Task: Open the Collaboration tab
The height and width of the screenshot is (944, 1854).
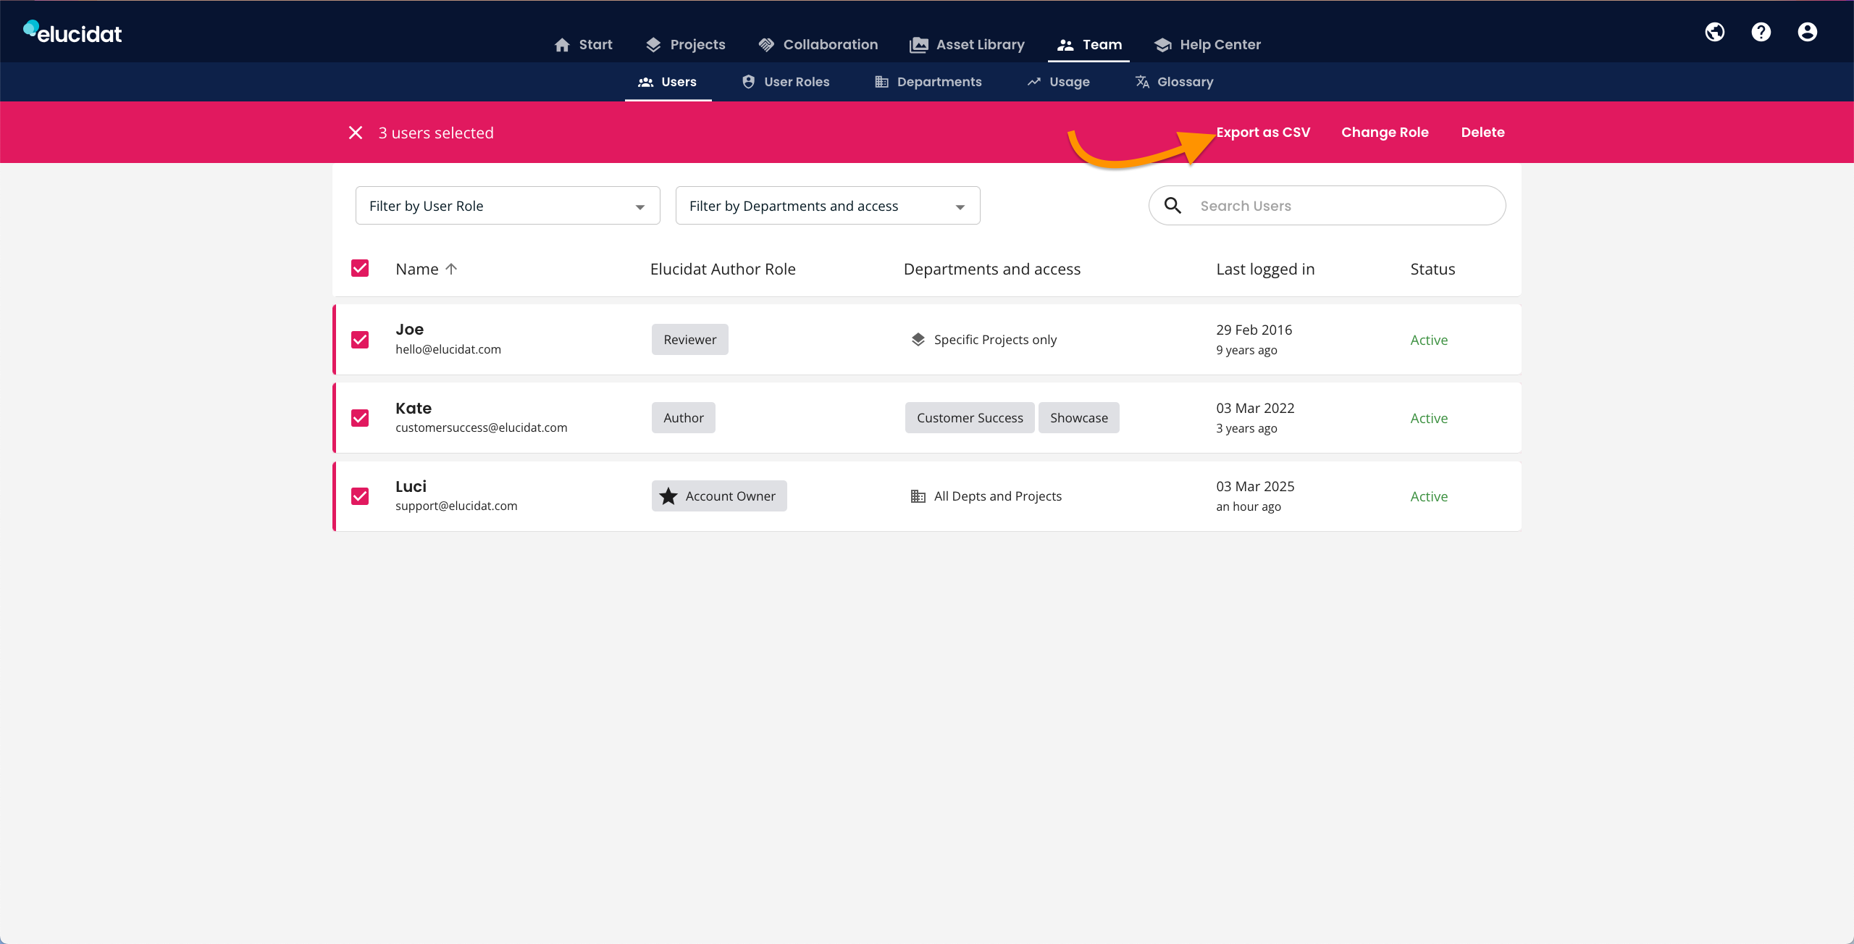Action: coord(818,45)
